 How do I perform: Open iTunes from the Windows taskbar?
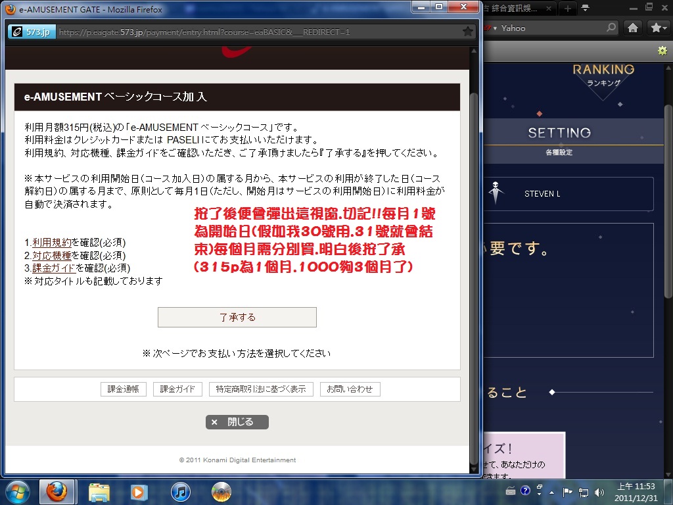point(180,491)
